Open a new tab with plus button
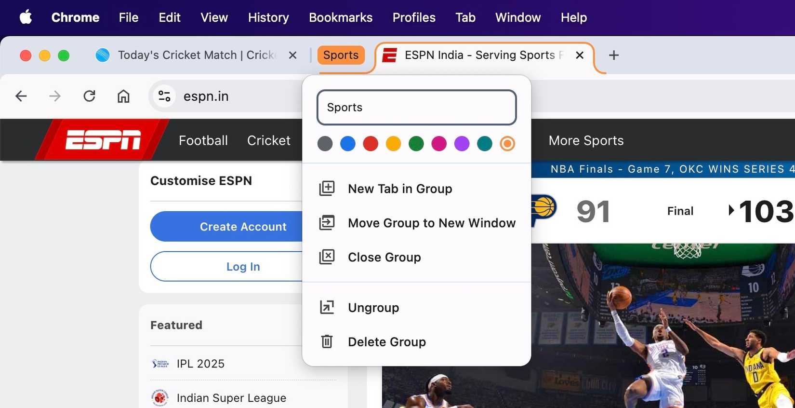Screen dimensions: 795x408 (x=613, y=55)
